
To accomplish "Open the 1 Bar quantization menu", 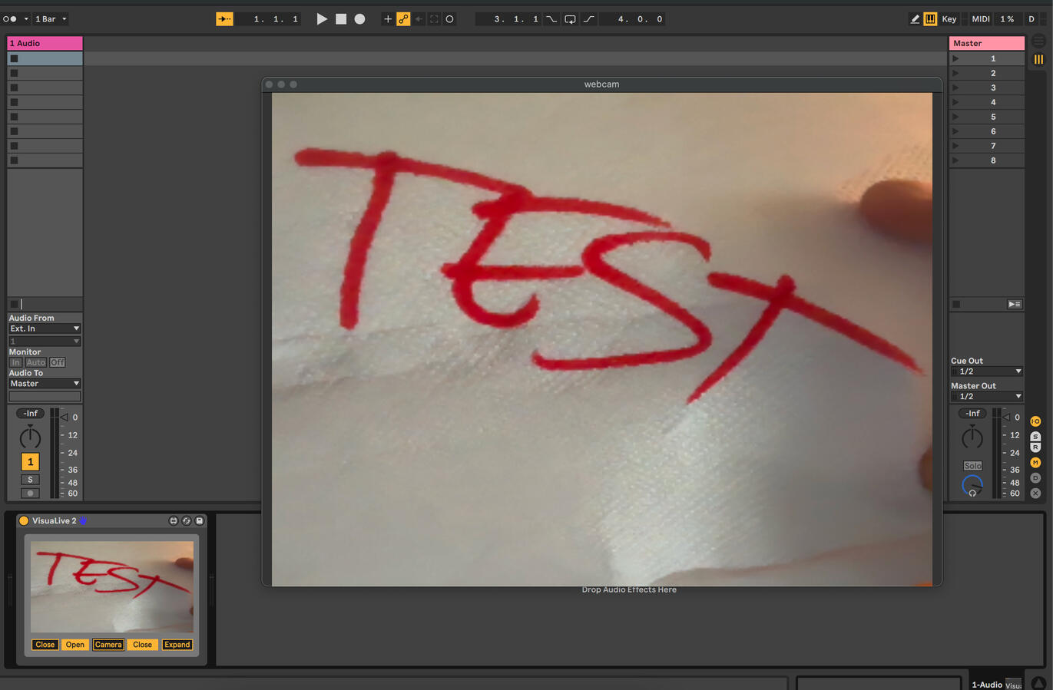I will pyautogui.click(x=51, y=19).
